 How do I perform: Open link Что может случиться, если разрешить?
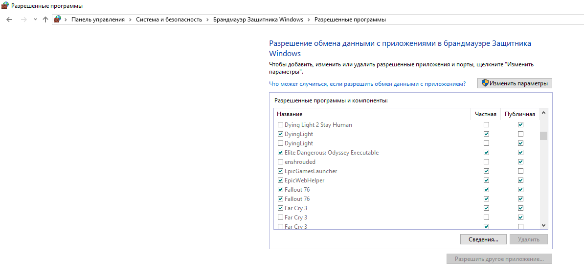tap(367, 84)
